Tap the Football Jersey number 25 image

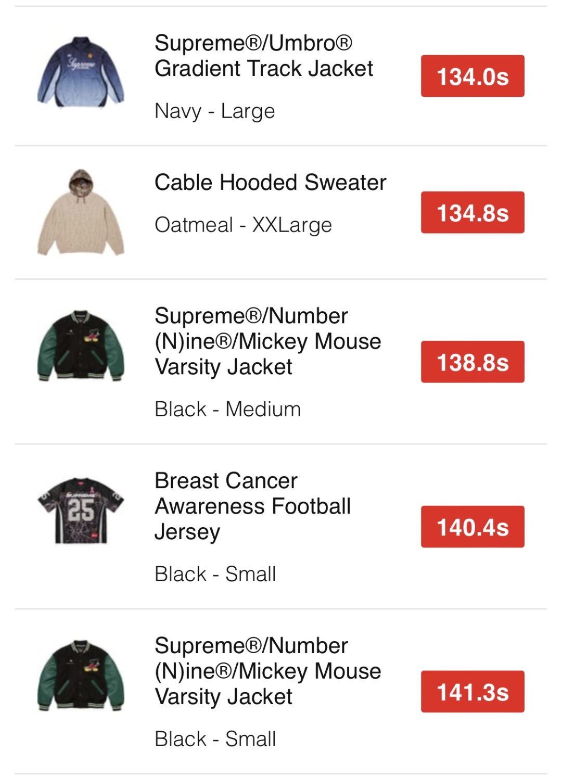click(x=81, y=510)
